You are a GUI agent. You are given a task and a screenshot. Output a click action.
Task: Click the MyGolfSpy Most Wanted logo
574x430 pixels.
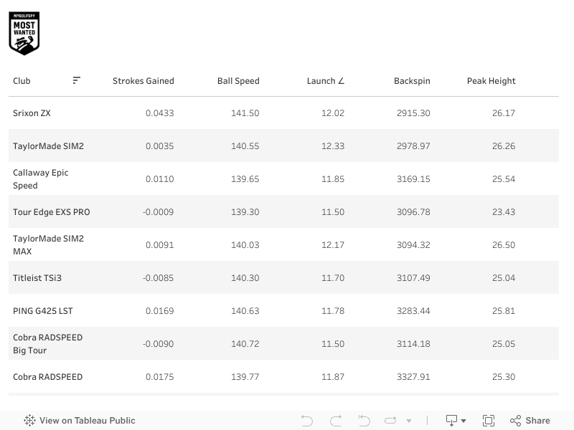tap(24, 33)
